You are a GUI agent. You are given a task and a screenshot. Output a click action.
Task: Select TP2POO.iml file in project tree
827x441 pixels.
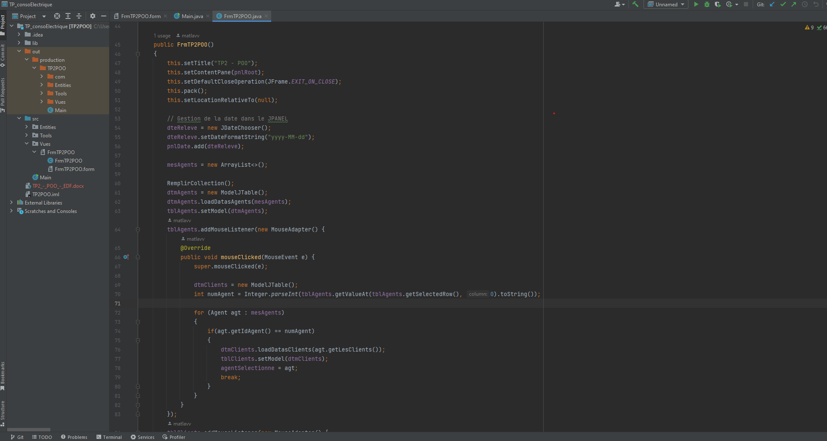click(45, 194)
